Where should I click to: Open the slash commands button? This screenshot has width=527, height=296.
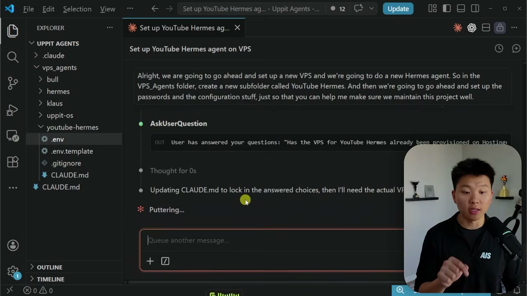[165, 261]
